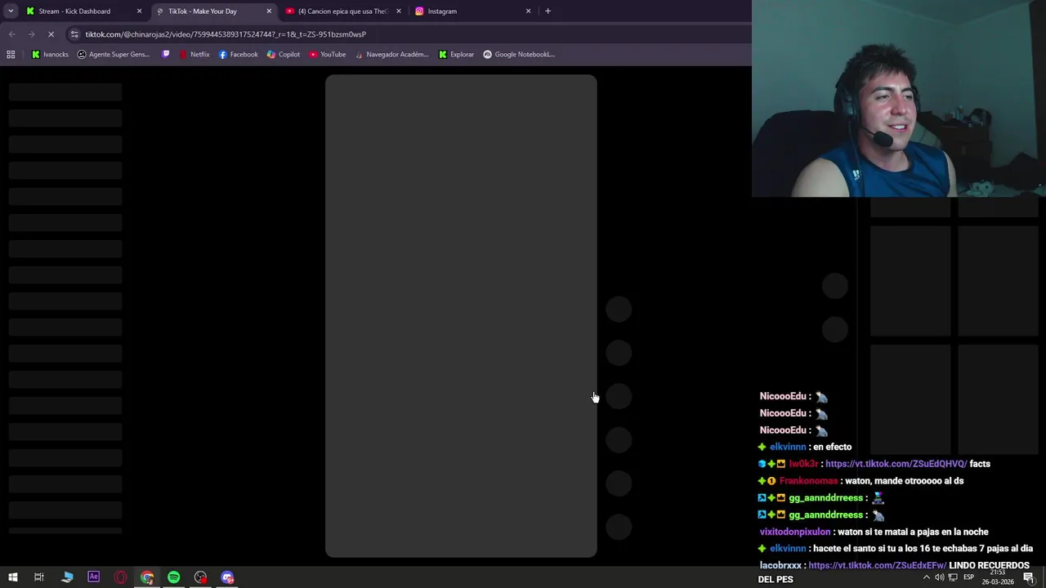View site information icon in address bar
The image size is (1046, 588).
[x=74, y=34]
